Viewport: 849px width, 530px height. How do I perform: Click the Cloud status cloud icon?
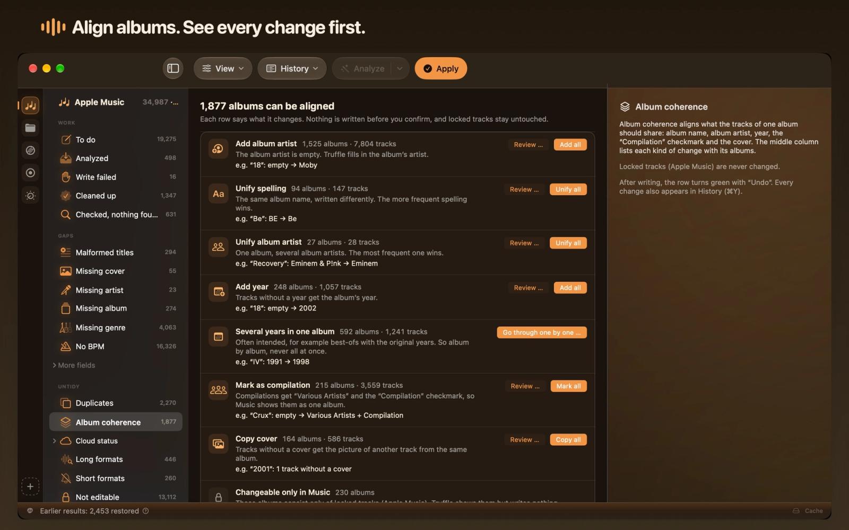tap(65, 441)
